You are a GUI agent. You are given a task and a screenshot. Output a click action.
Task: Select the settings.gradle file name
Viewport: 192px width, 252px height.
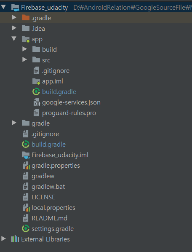pyautogui.click(x=53, y=229)
